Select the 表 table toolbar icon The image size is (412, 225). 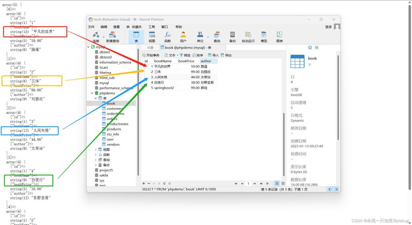point(136,37)
